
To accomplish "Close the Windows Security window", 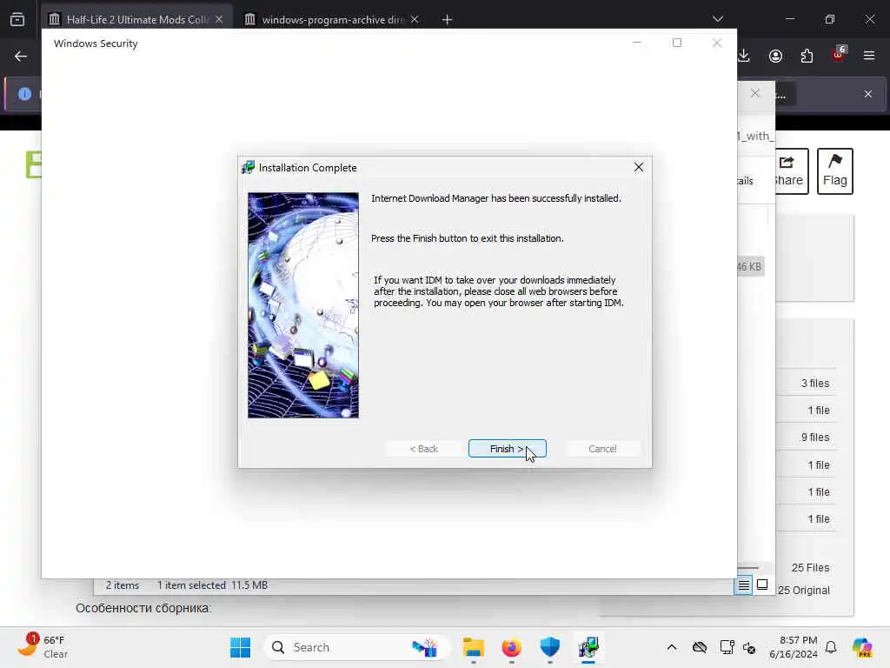I will [717, 43].
